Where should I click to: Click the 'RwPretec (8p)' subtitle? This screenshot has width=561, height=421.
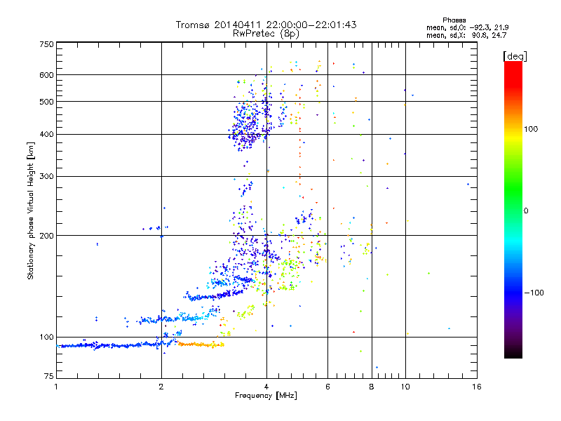[x=266, y=34]
